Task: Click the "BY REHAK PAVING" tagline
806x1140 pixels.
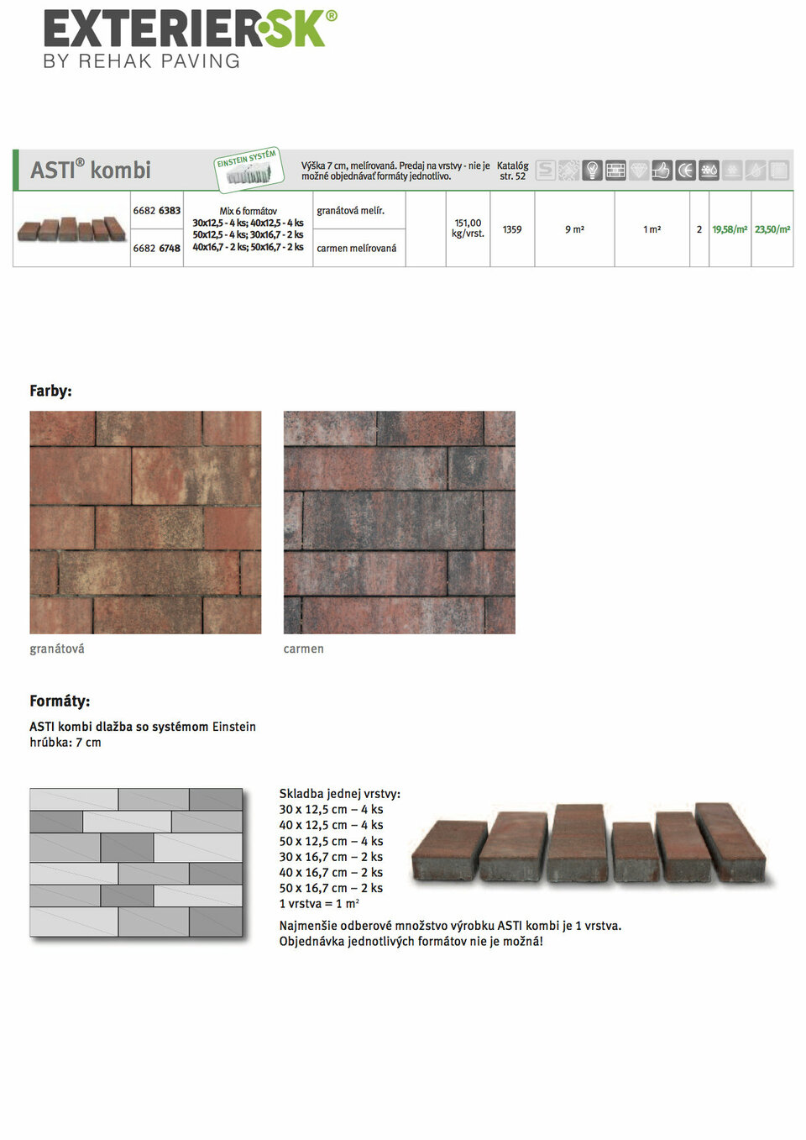Action: 142,61
